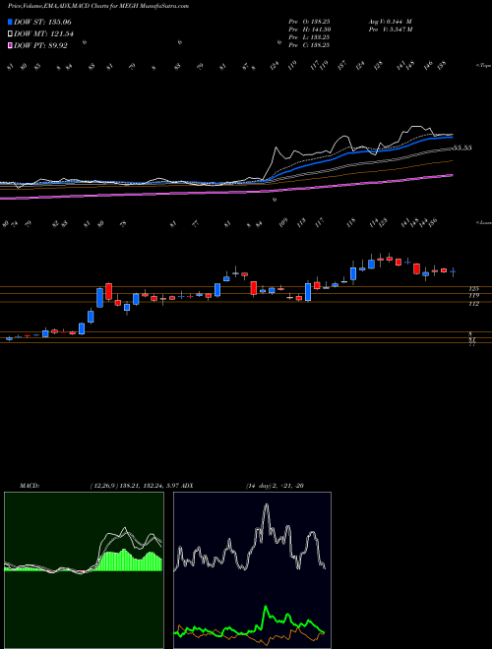Click the 112 price level label

pyautogui.click(x=473, y=304)
